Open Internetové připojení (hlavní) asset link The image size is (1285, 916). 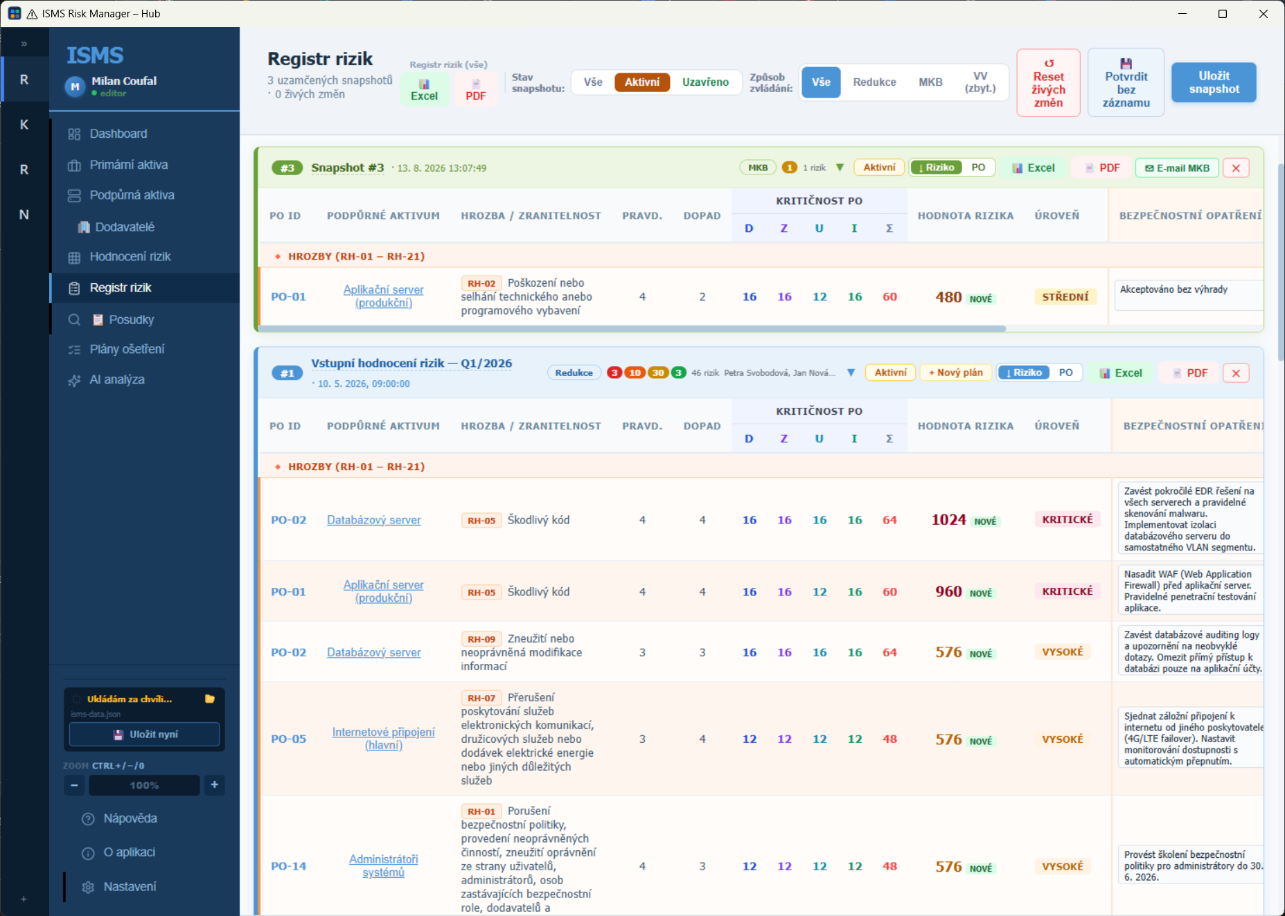[384, 739]
